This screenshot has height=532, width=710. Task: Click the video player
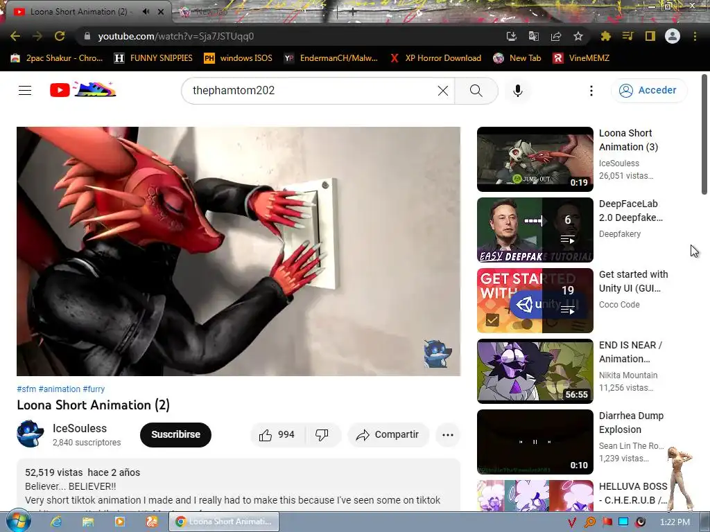coord(239,251)
